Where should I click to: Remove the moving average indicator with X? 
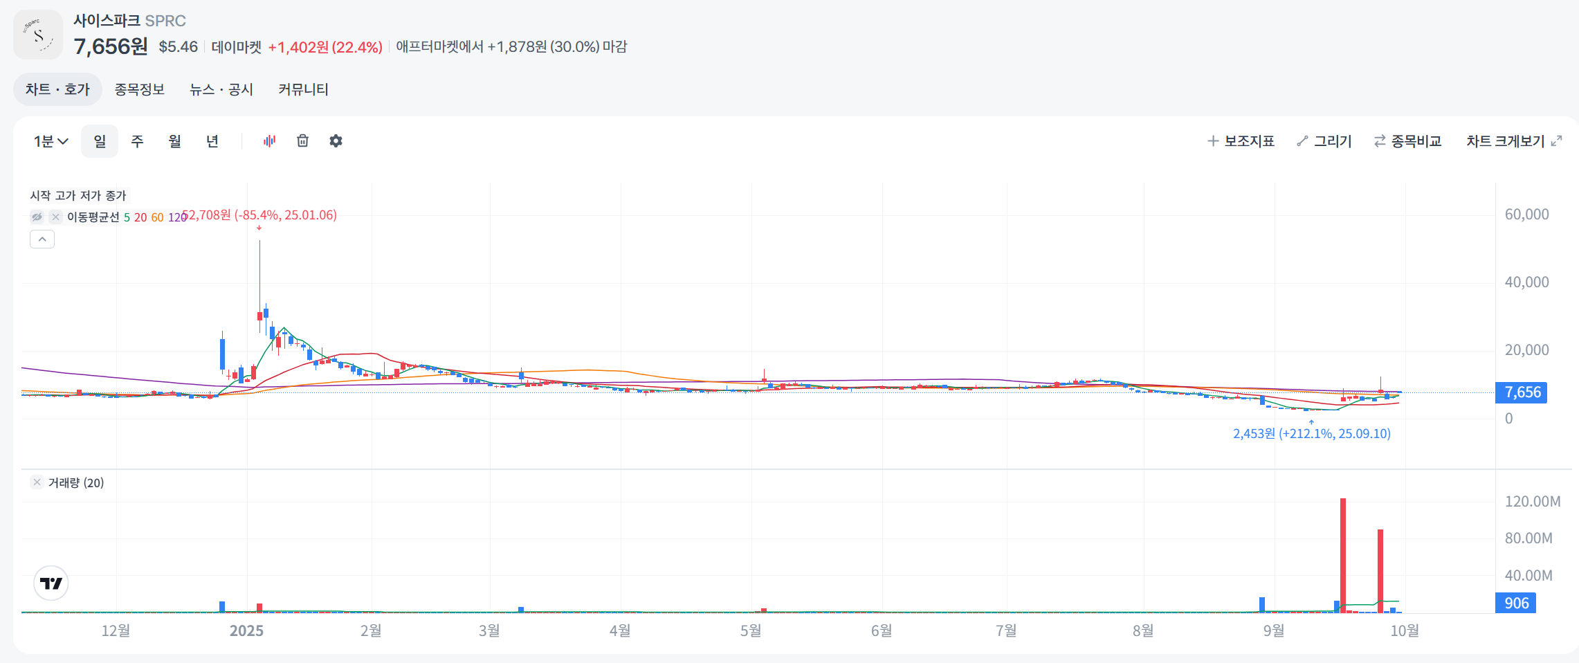[56, 217]
